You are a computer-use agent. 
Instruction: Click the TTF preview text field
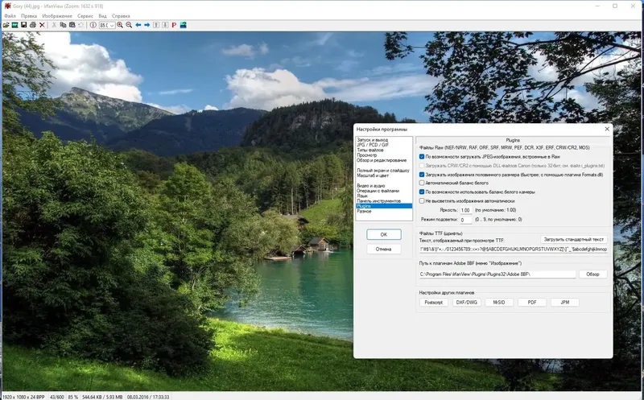point(513,249)
